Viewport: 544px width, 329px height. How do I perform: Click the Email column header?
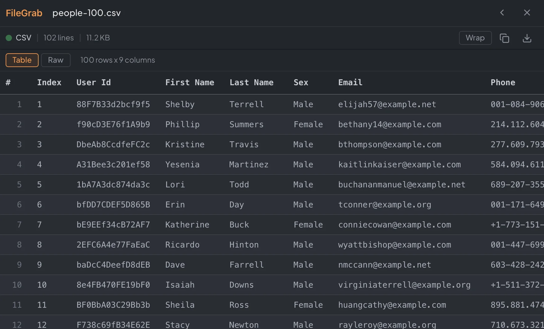tap(350, 82)
